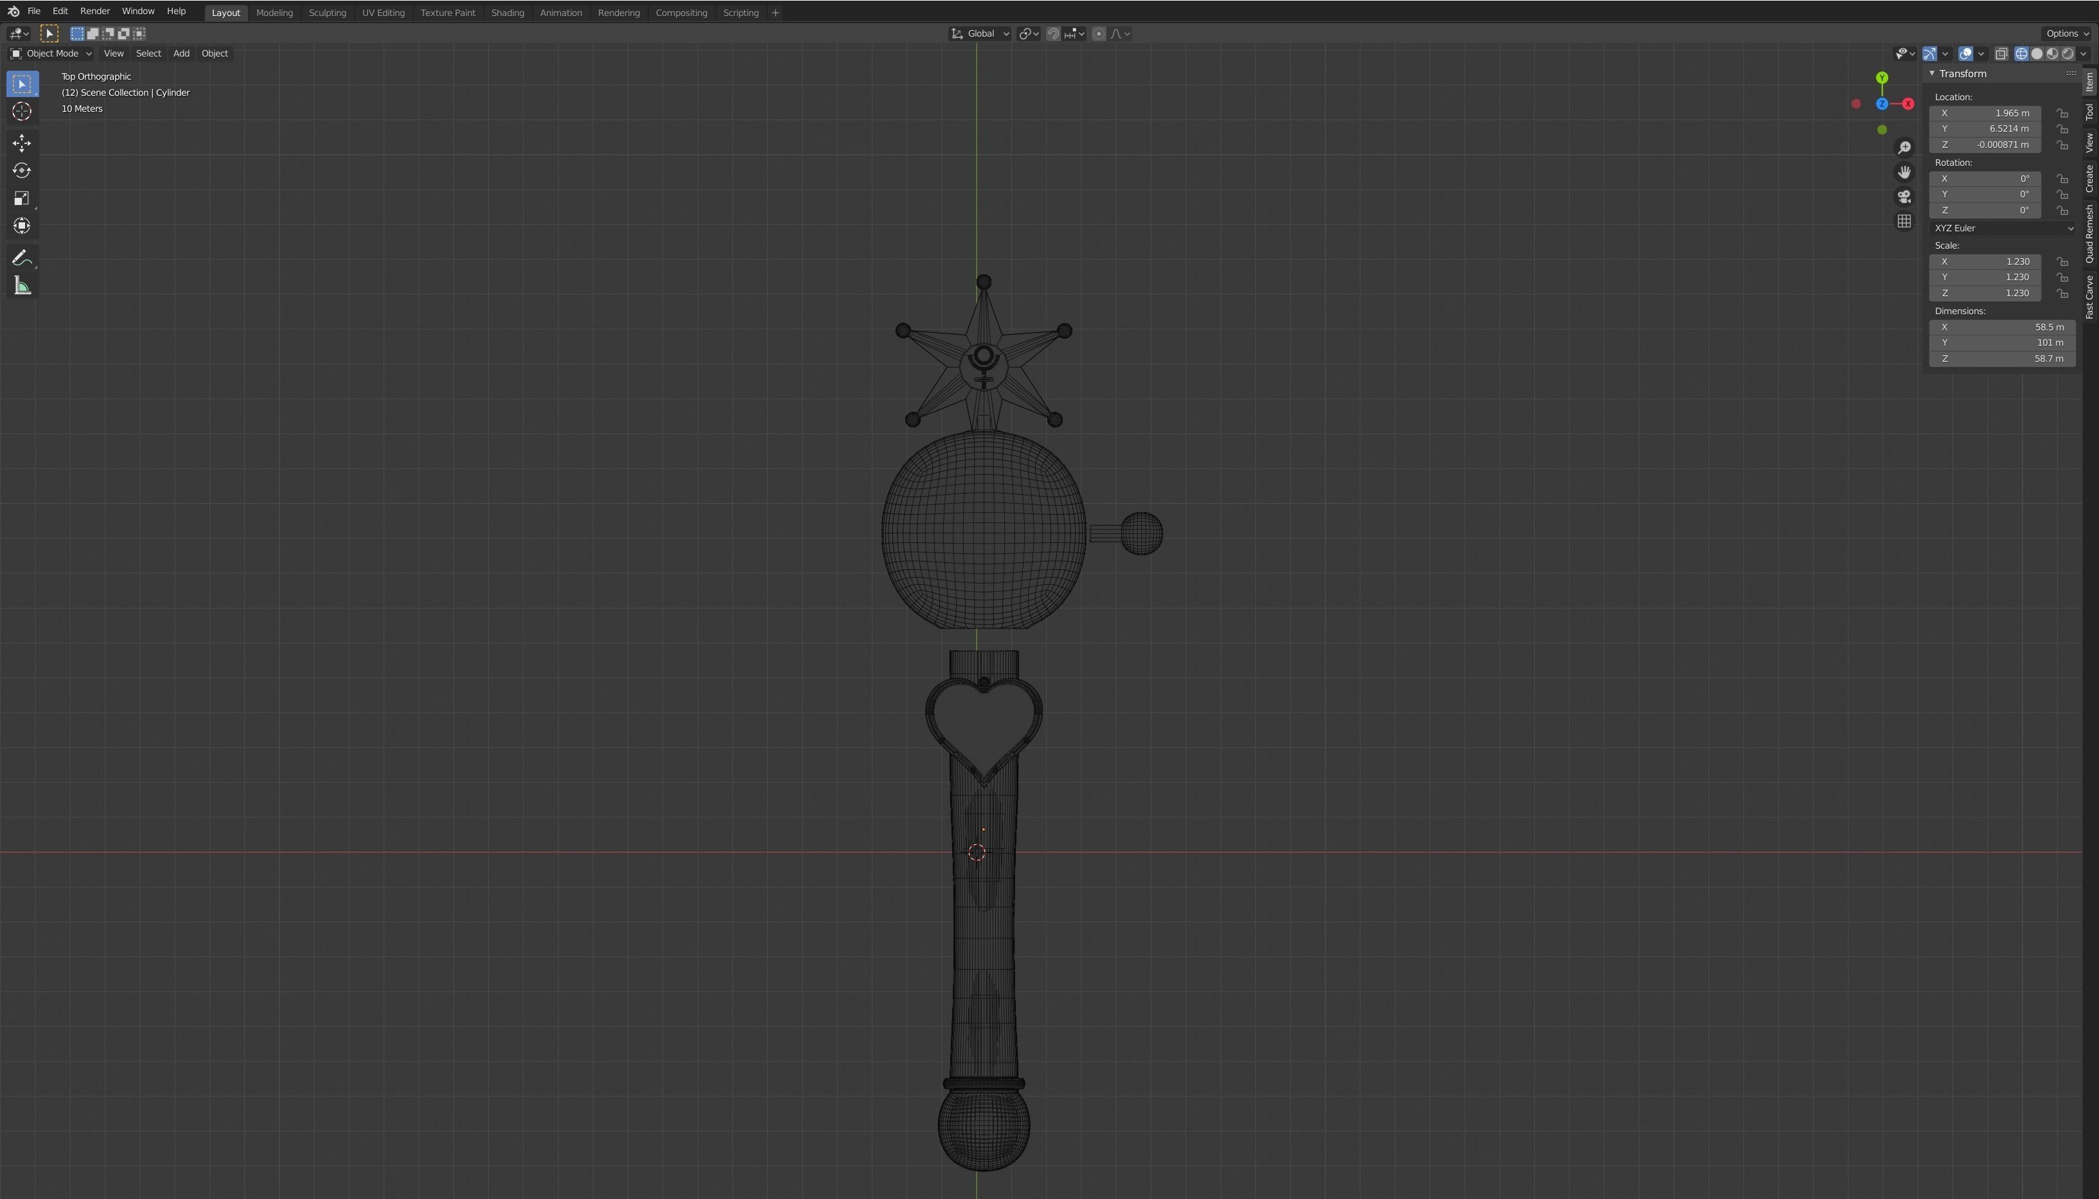Screen dimensions: 2099x1199
Task: Switch to material preview shading
Action: (x=2052, y=53)
